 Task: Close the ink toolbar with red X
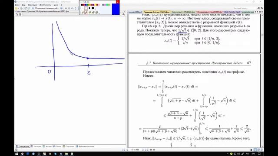(x=118, y=2)
